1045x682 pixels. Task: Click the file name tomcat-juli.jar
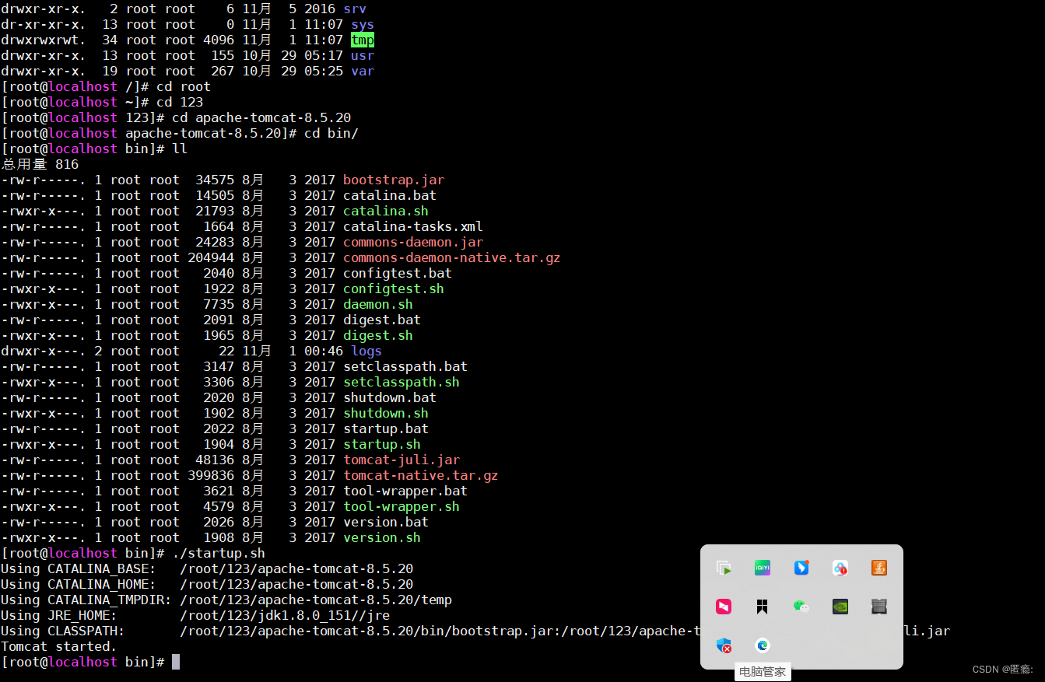point(402,460)
